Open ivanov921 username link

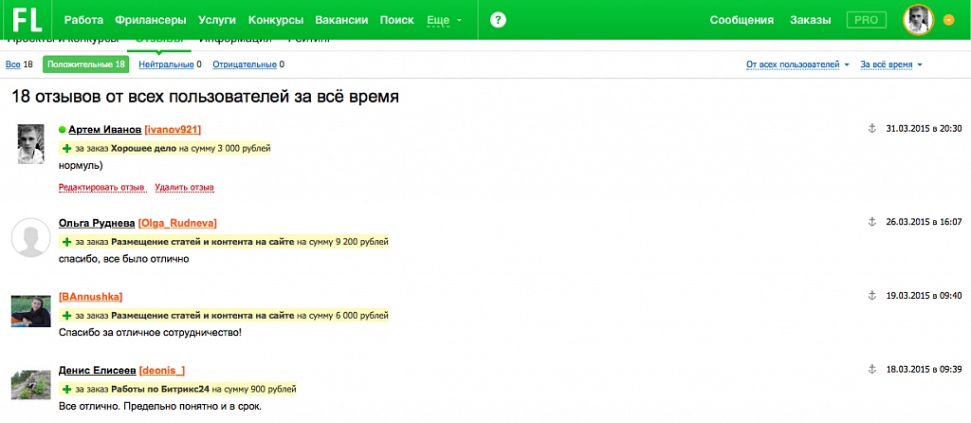pos(173,129)
